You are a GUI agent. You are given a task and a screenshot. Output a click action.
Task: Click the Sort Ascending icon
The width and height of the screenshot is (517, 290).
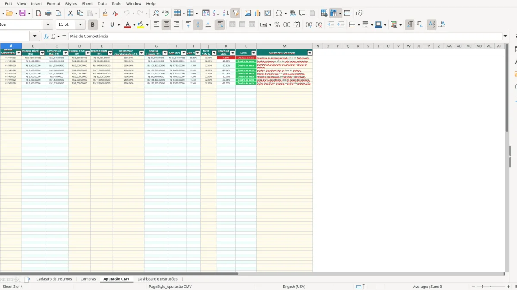[x=216, y=13]
